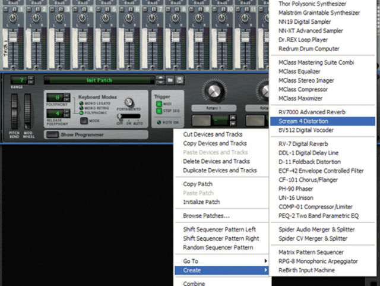380x286 pixels.
Task: Open Browse Patches... menu entry
Action: coord(221,216)
